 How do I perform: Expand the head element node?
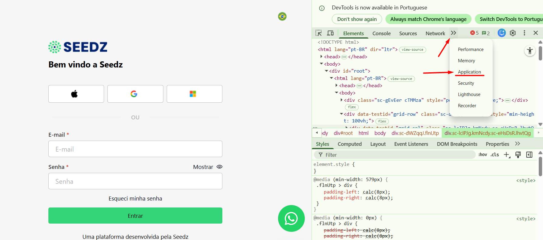coord(321,57)
